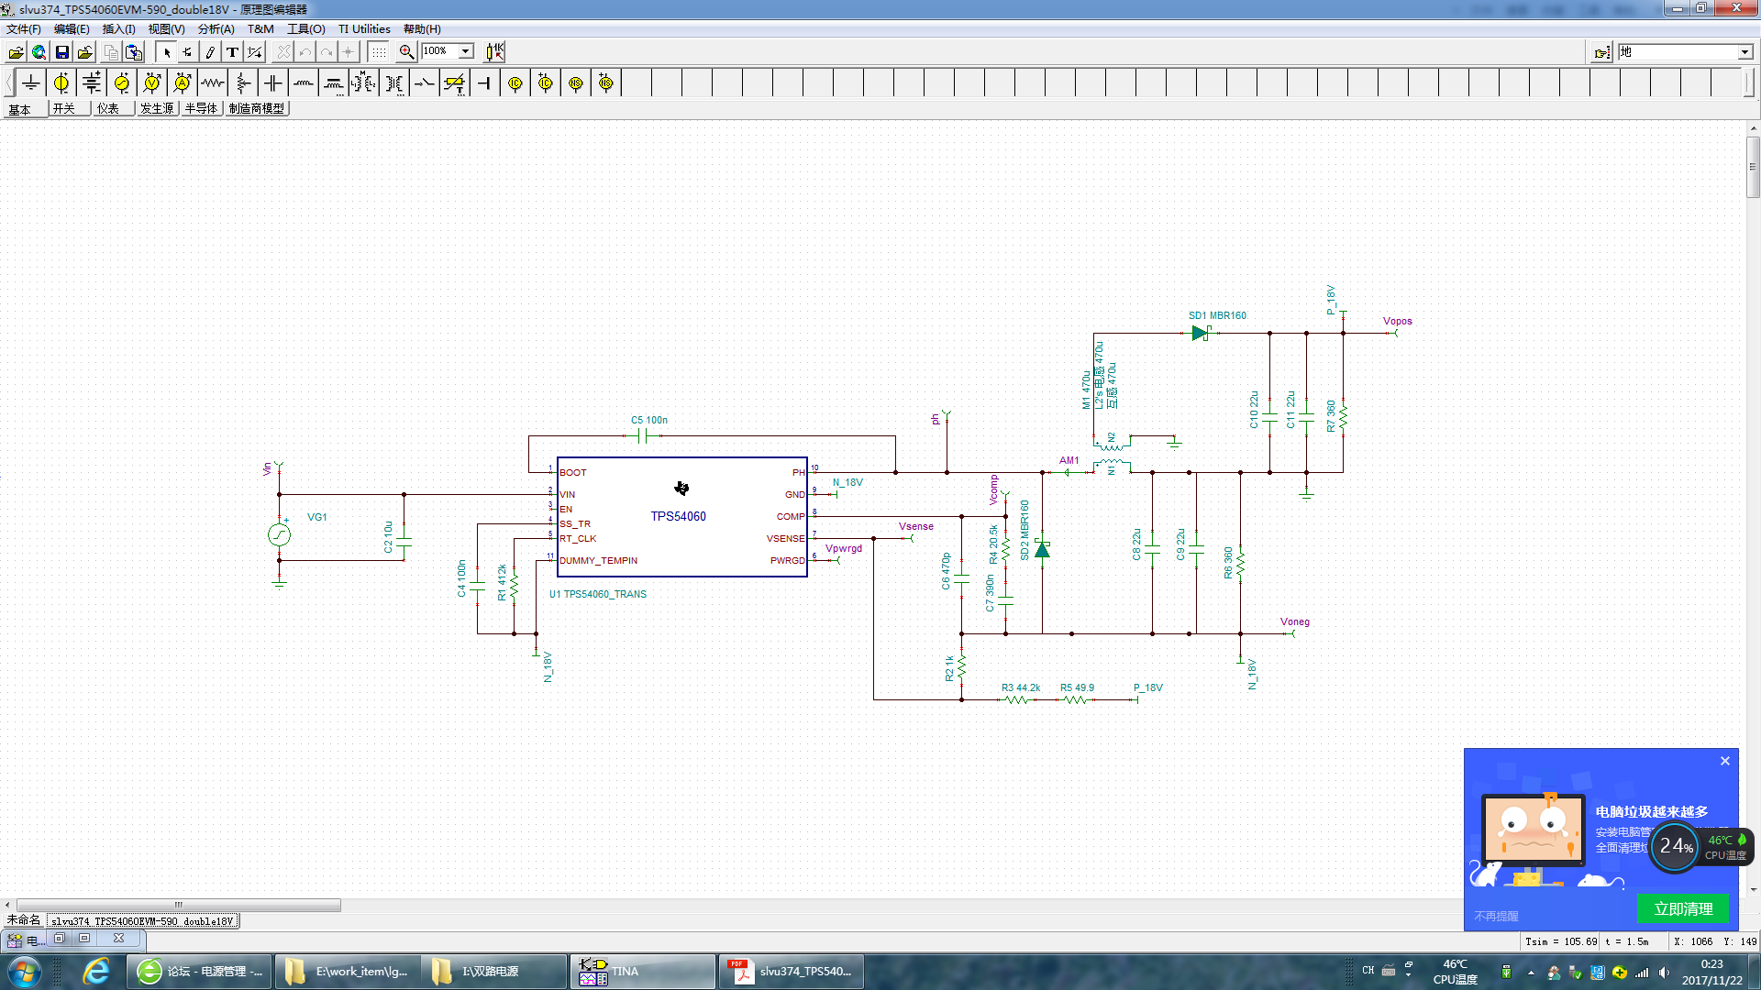
Task: Open the 100% zoom level dropdown
Action: pyautogui.click(x=466, y=51)
